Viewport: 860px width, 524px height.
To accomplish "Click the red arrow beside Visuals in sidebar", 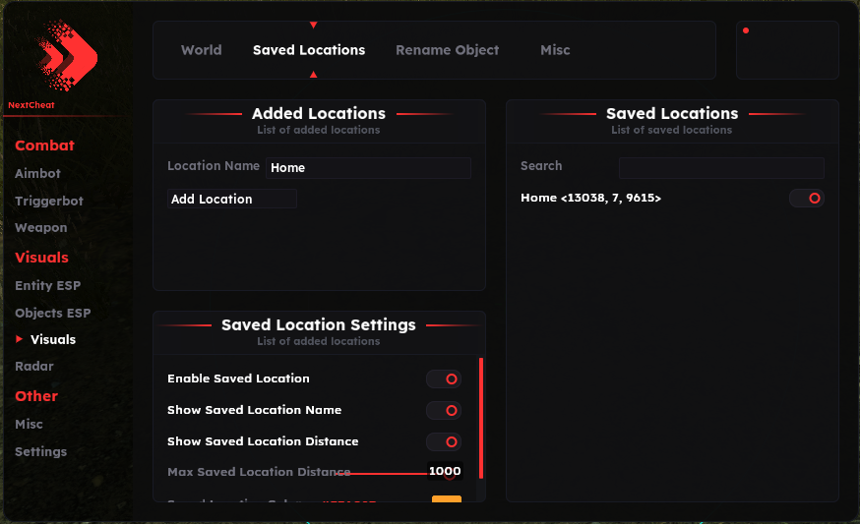I will pyautogui.click(x=20, y=339).
